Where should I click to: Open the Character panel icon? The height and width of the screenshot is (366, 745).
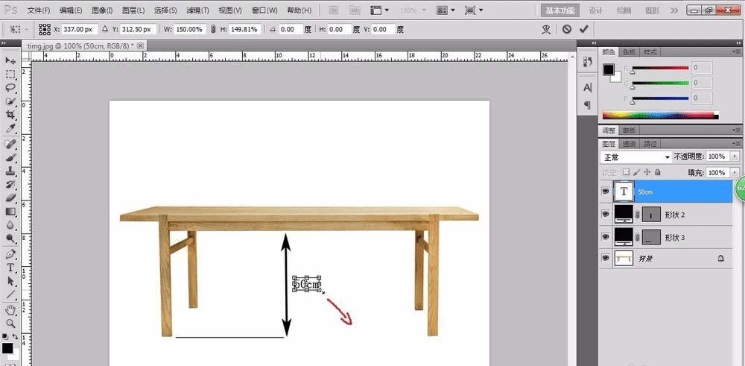pos(588,87)
